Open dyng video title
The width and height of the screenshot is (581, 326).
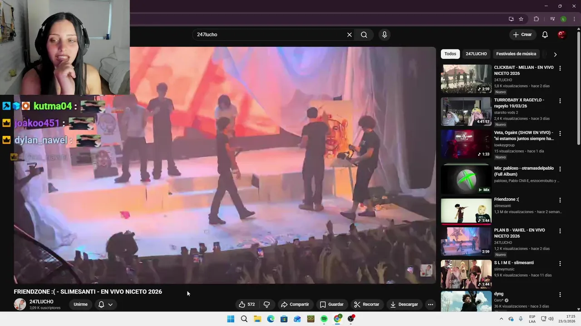pyautogui.click(x=499, y=294)
